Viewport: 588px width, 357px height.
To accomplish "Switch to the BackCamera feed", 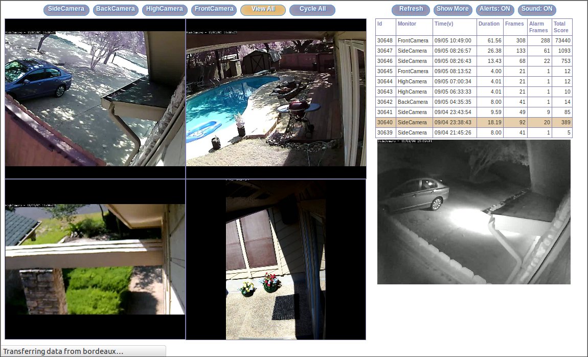I will [x=116, y=10].
